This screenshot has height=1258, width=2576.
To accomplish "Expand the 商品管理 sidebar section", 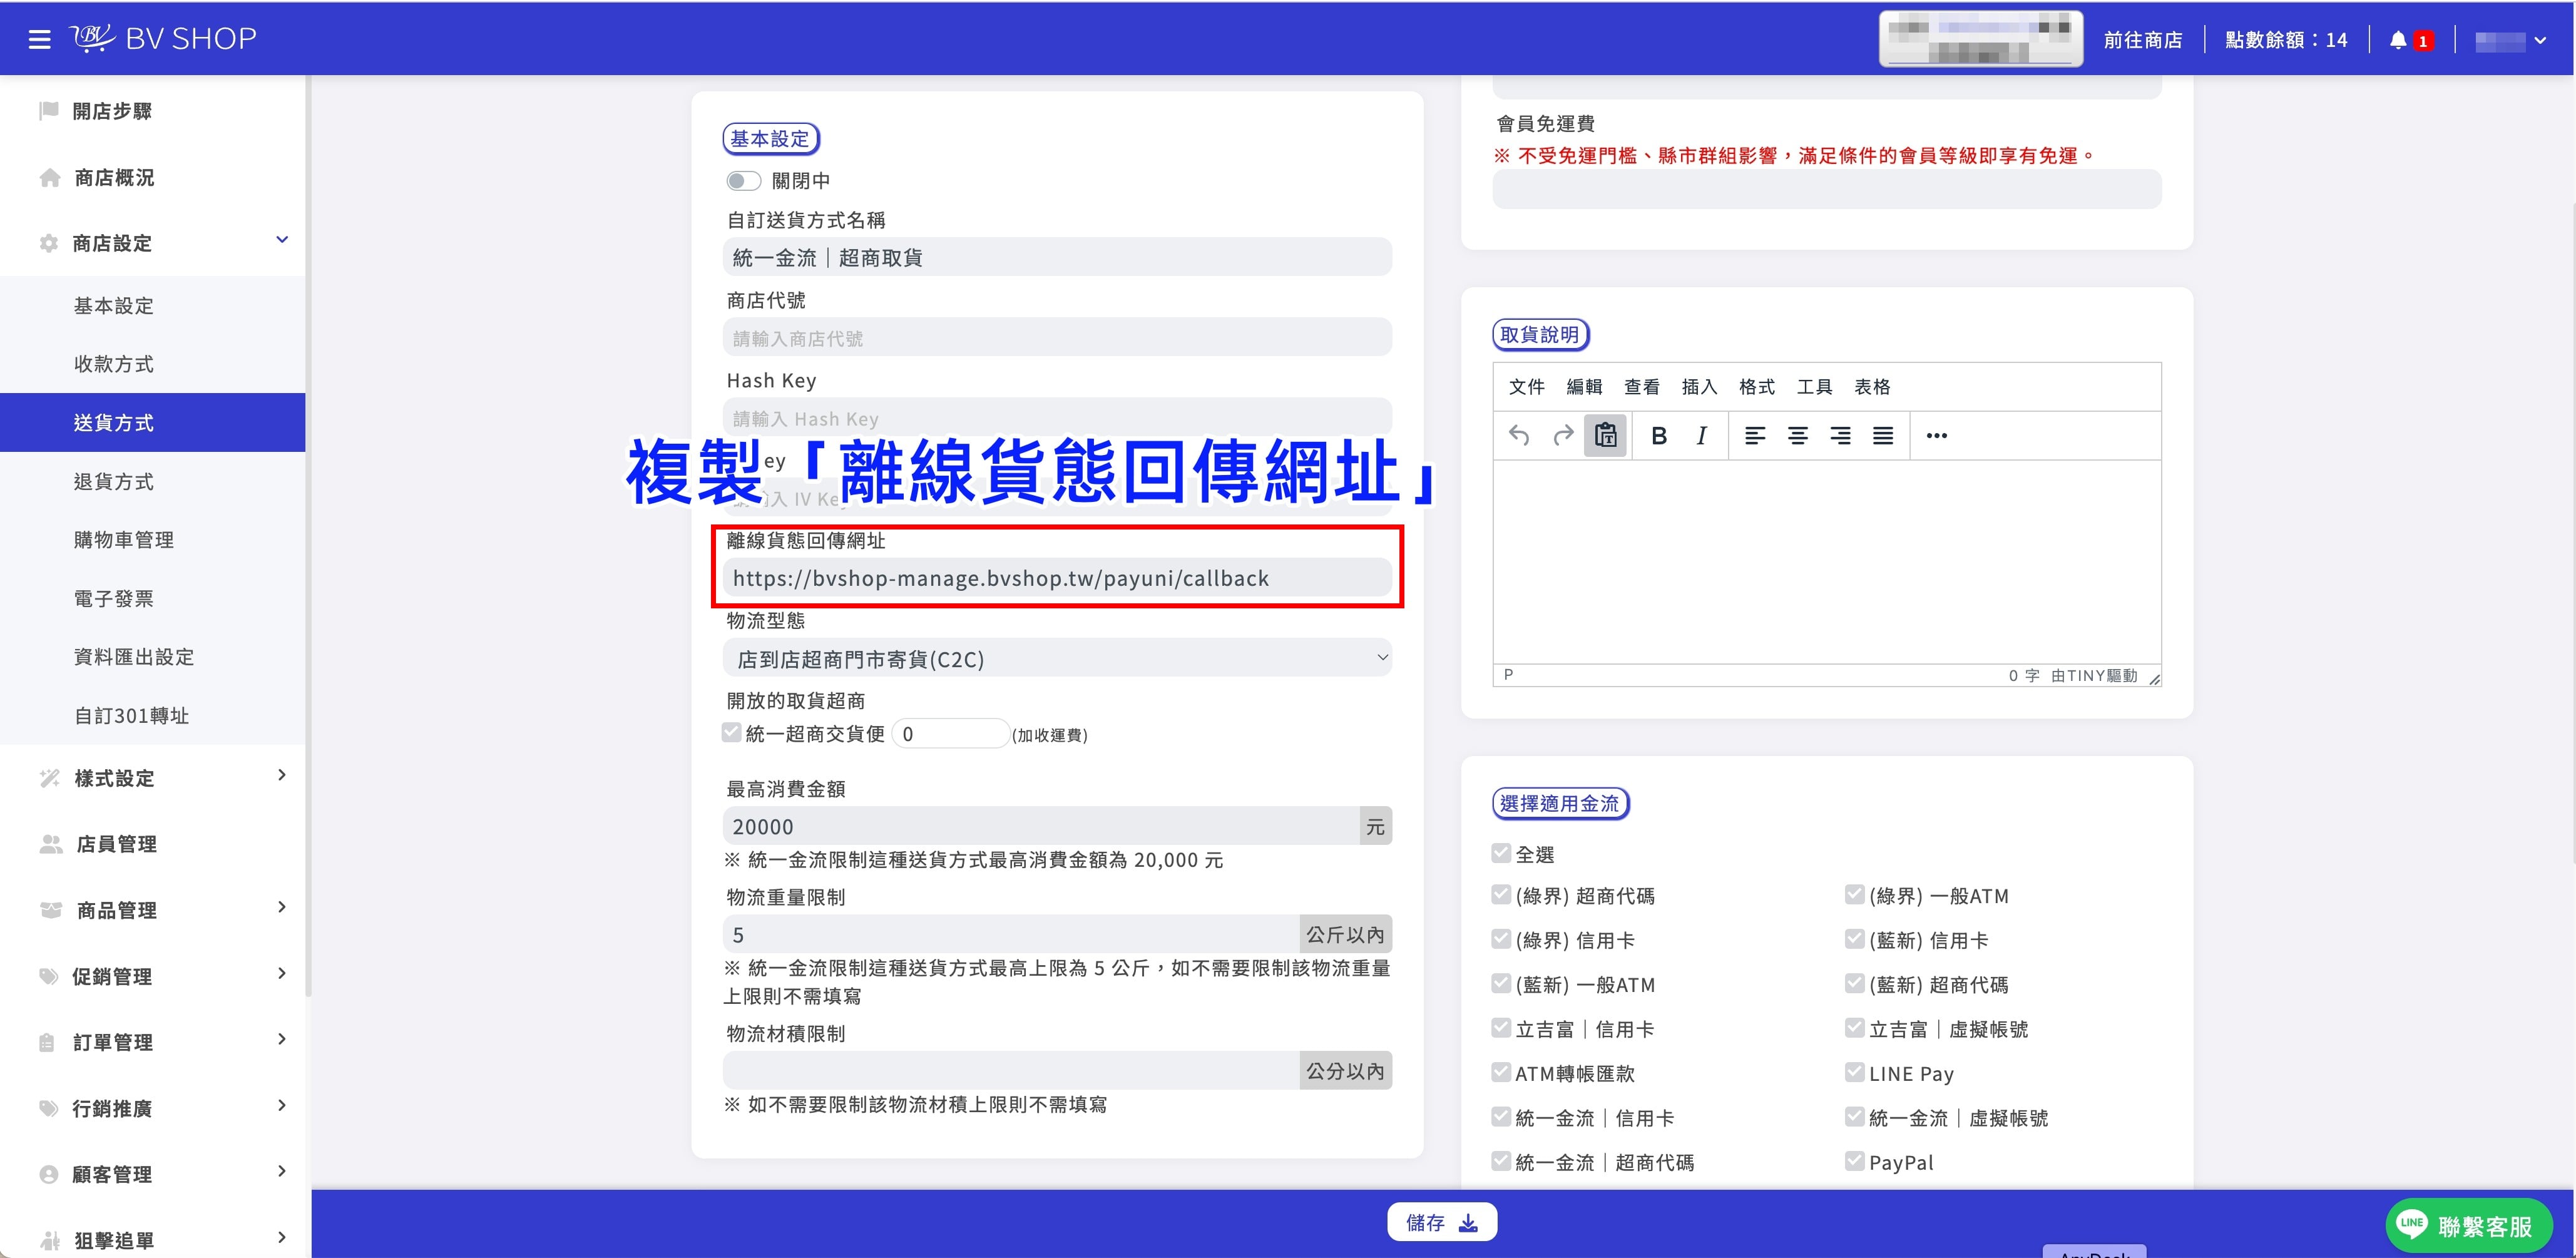I will [282, 907].
